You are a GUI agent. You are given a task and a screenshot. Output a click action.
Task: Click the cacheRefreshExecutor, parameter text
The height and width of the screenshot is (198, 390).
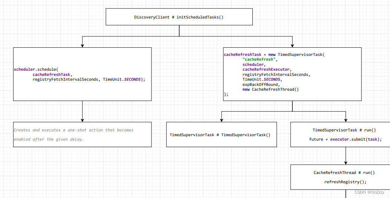coord(267,70)
